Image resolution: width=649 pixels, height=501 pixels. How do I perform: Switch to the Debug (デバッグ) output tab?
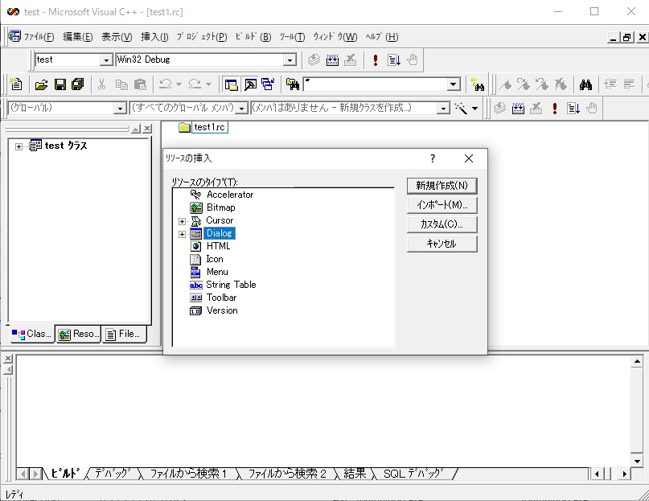[x=113, y=474]
